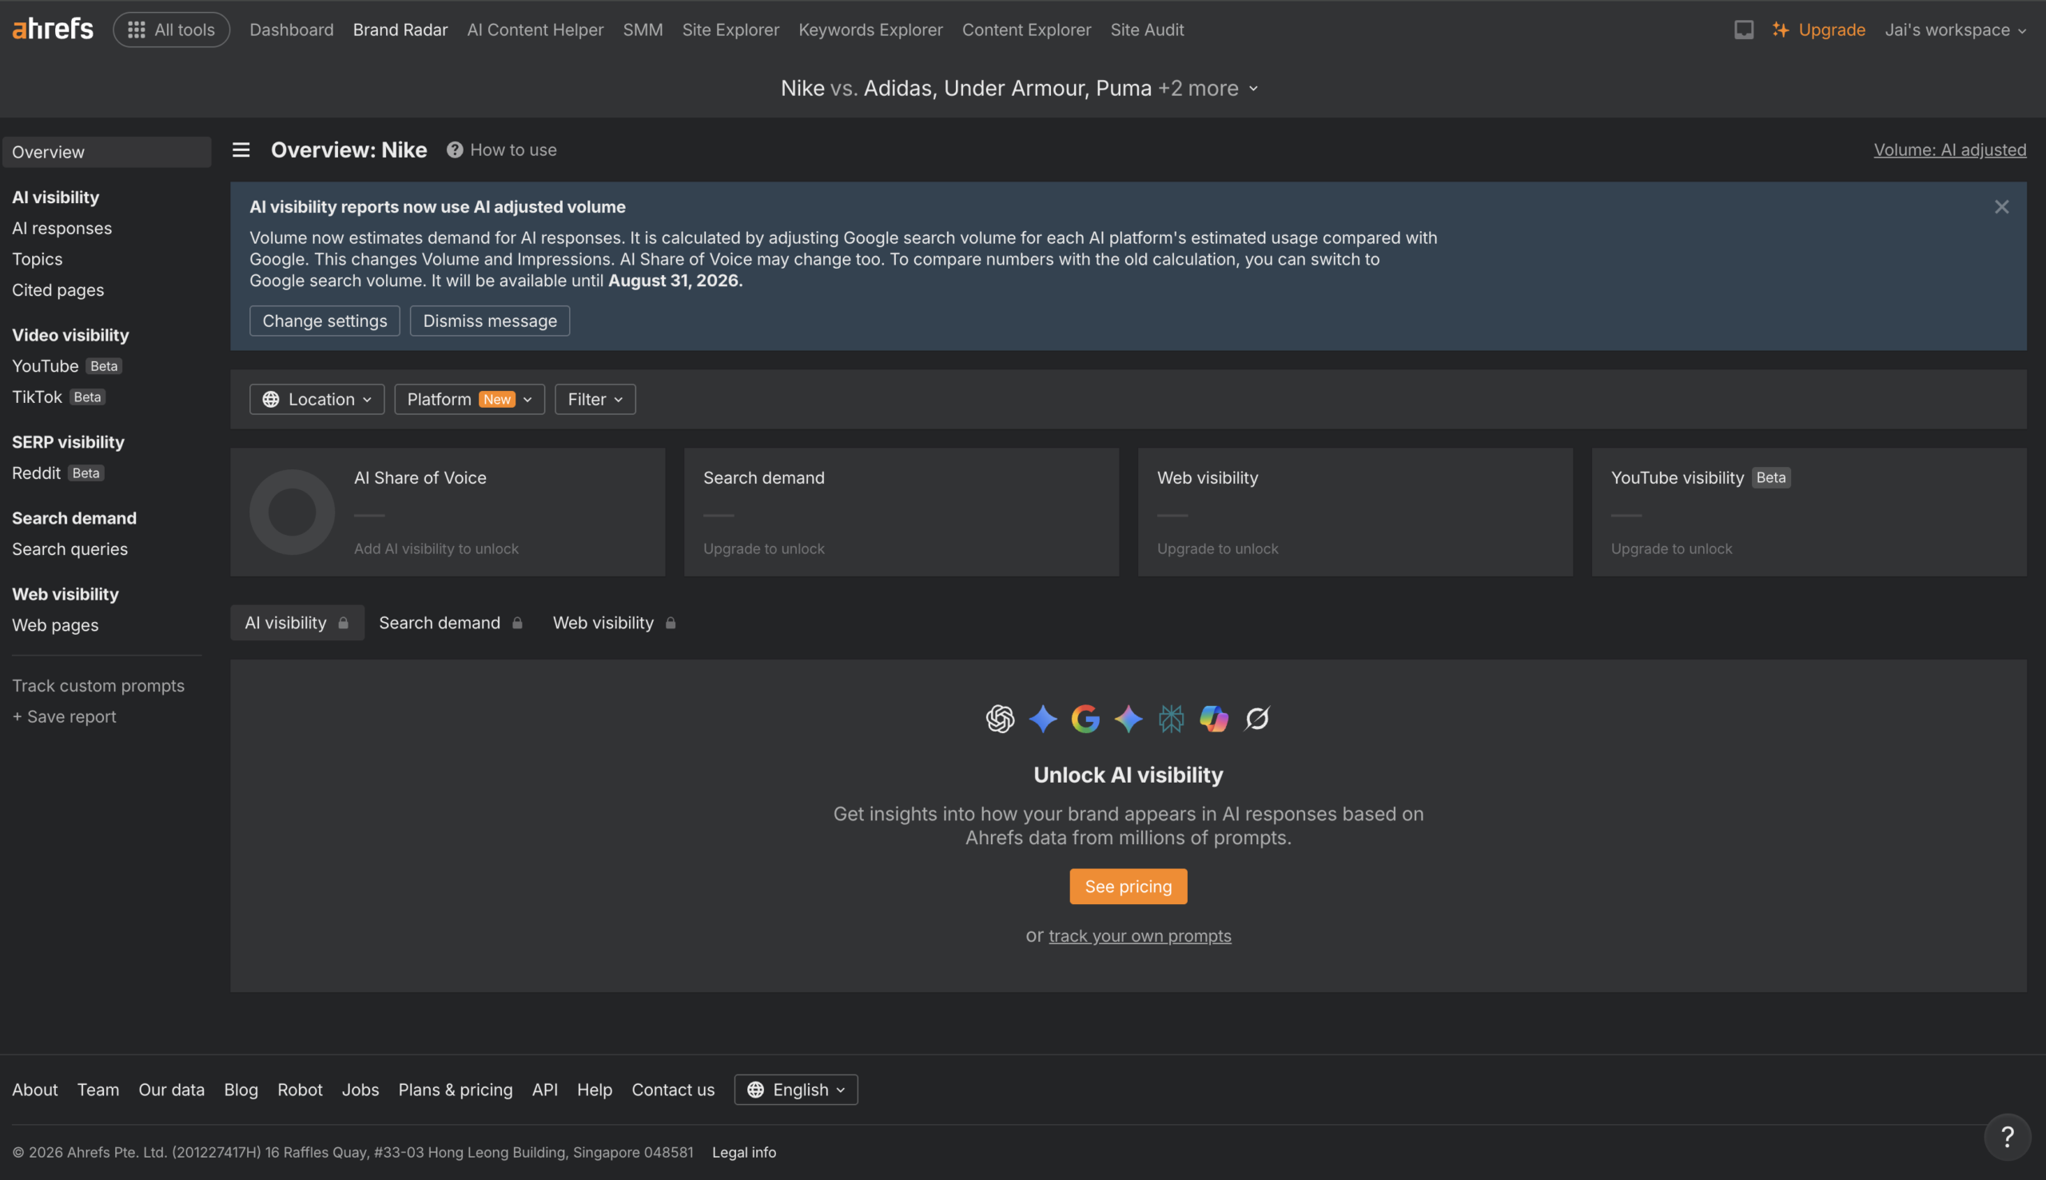Open the All tools menu
2046x1180 pixels.
coord(172,30)
